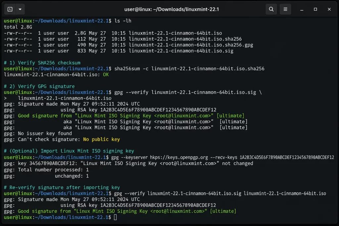Click comment '# Re-verify signature after importing key'
Image resolution: width=339 pixels, height=226 pixels.
coord(62,187)
